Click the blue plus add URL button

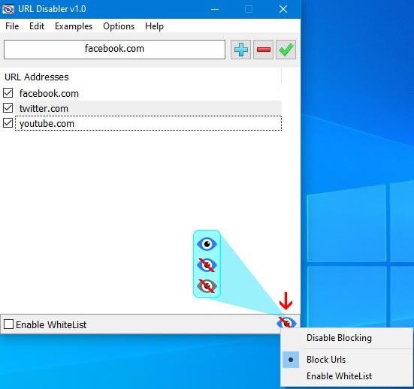click(240, 50)
